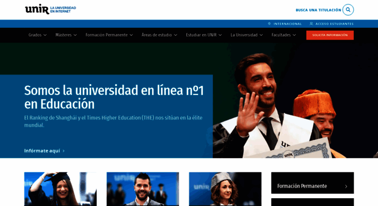Click the arrow on Formación Permanente card
378x206 pixels.
(346, 186)
